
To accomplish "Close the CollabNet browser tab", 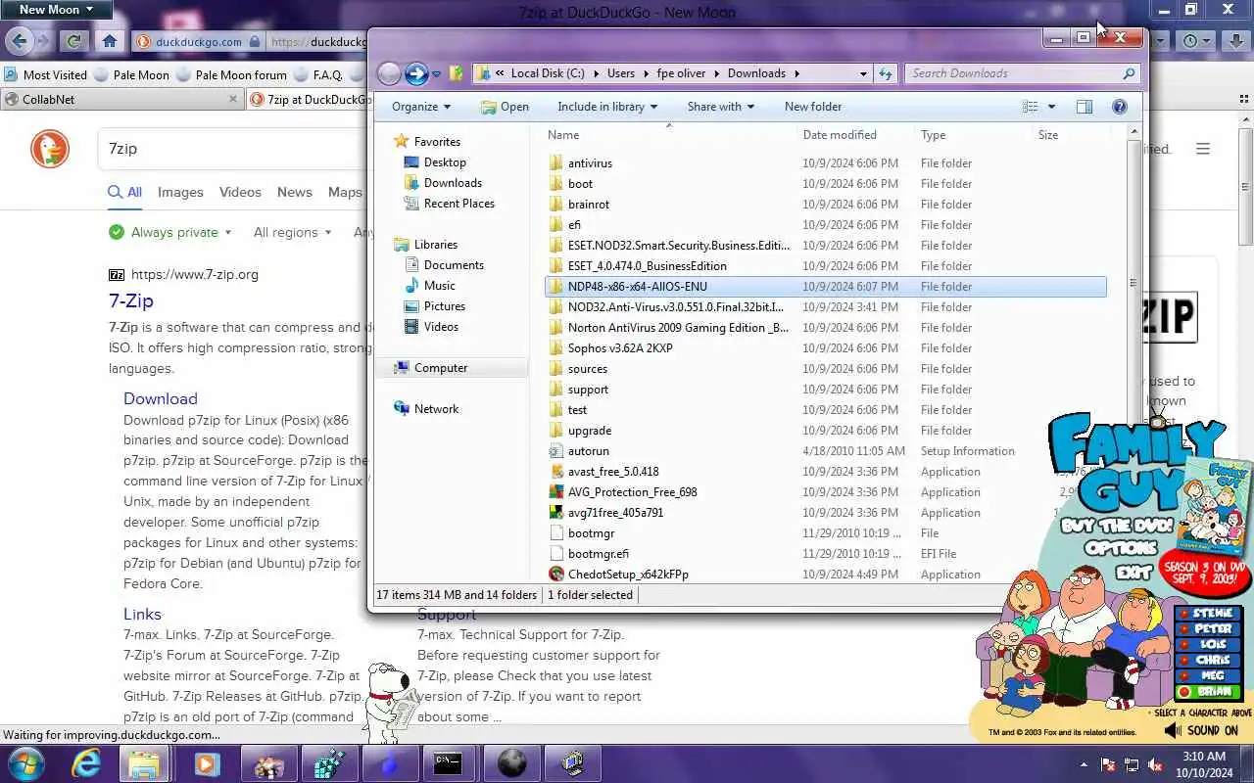I will tap(233, 99).
